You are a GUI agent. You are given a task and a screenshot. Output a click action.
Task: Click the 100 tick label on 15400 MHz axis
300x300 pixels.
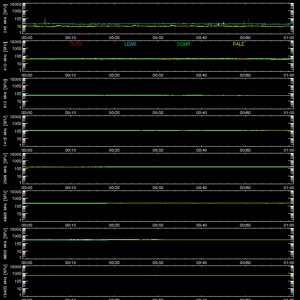18,281
